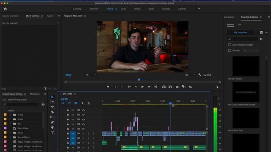Select the Selection tool arrow
Screen dimensions: 271x152
coord(53,97)
